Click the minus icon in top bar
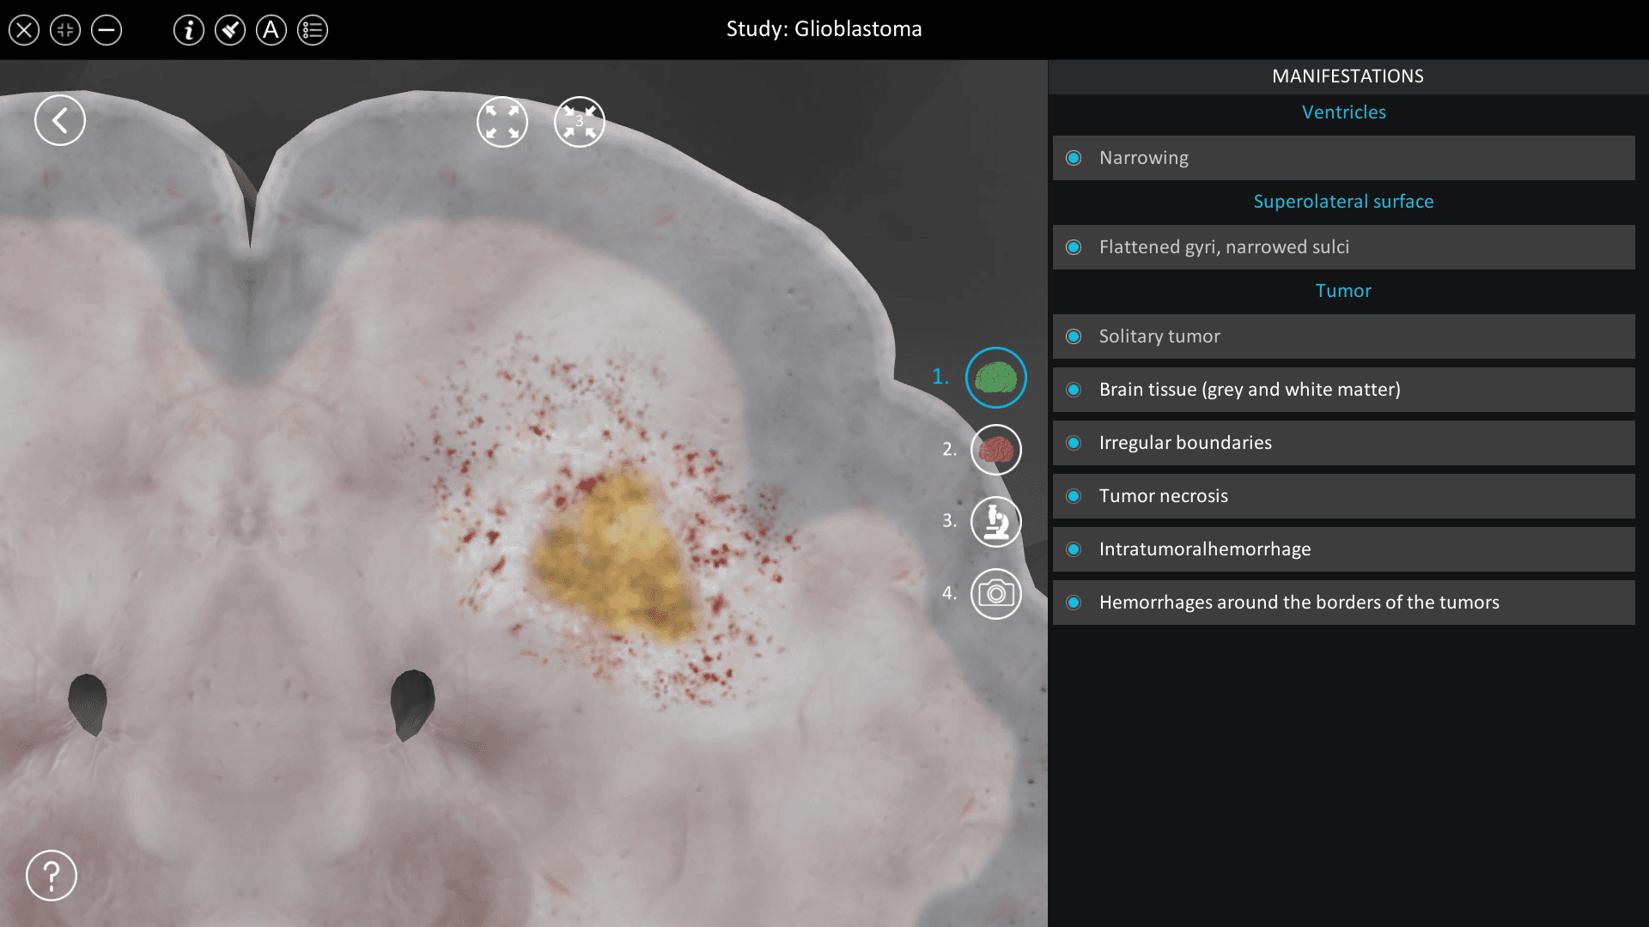Screen dimensions: 1649x927 [106, 31]
